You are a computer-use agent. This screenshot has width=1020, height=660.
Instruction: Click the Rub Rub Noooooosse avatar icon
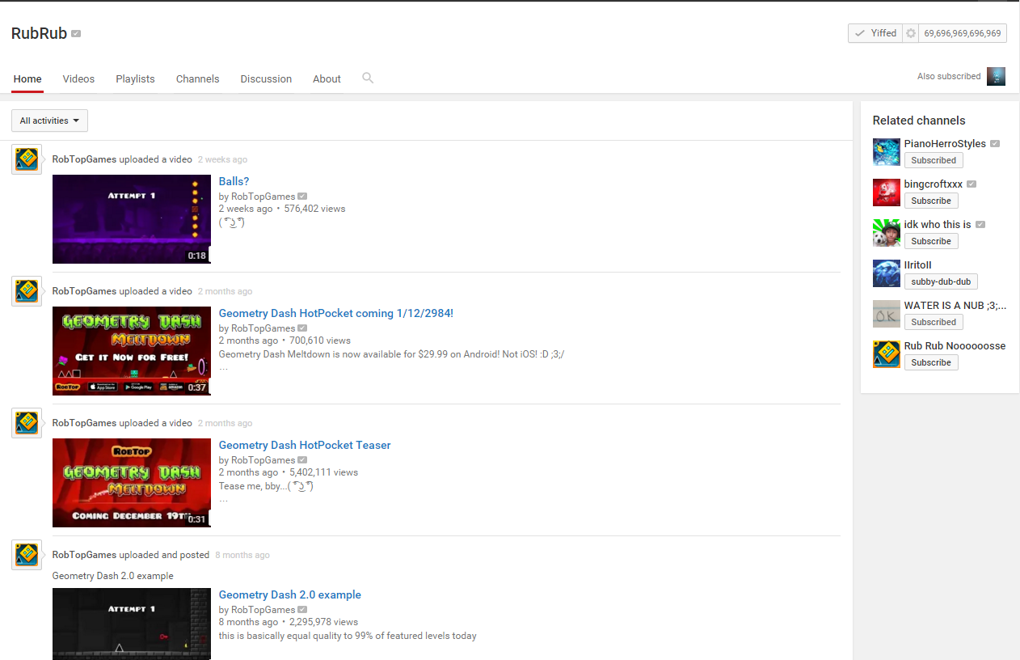887,354
